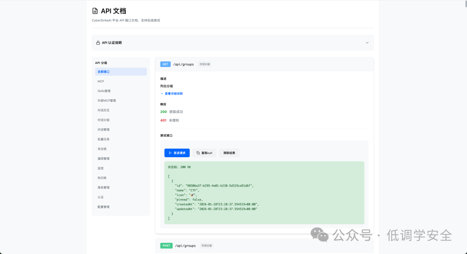This screenshot has width=467, height=254.
Task: Click the "createdAt" line in the JSON response
Action: [x=217, y=204]
